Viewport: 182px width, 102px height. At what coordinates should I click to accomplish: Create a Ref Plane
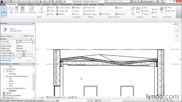point(170,11)
